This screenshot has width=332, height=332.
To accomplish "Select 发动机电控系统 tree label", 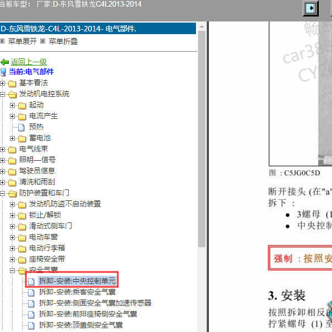I will coord(44,94).
